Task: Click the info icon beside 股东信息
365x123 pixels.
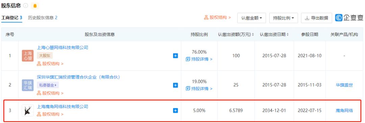Action: (26, 6)
